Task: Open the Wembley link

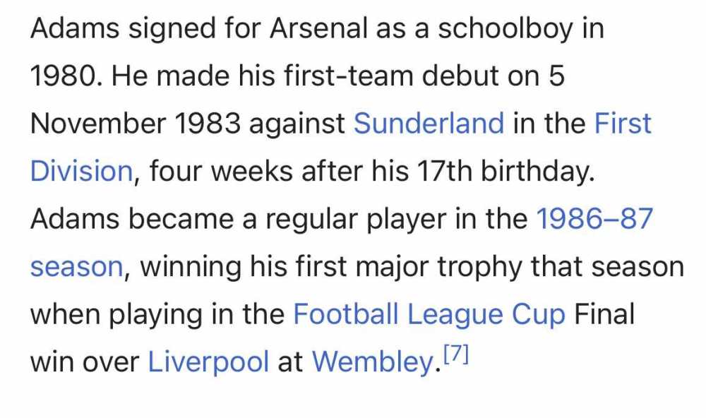Action: [x=371, y=362]
